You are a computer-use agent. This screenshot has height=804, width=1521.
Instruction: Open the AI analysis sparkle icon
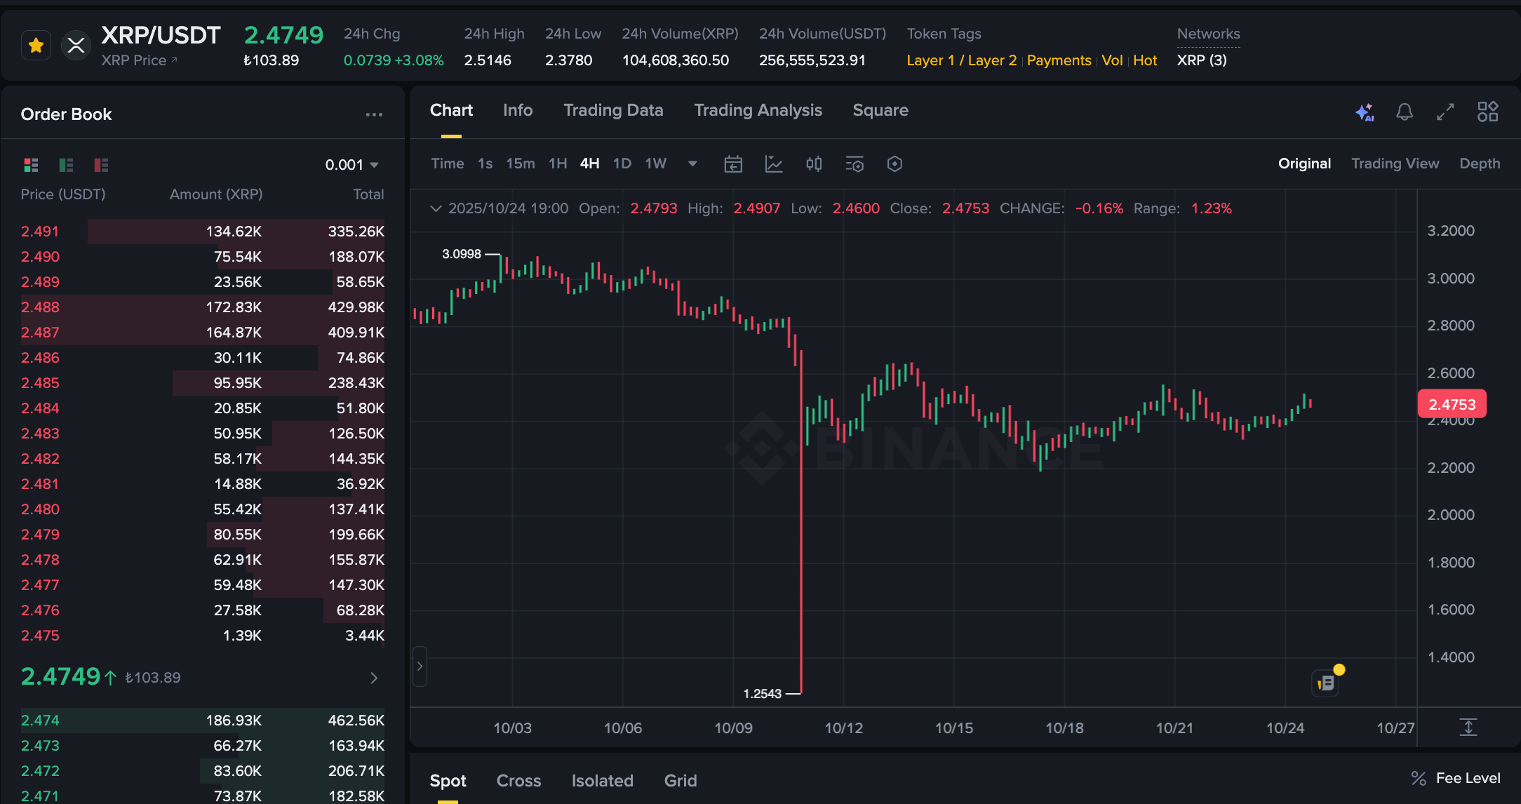coord(1365,112)
